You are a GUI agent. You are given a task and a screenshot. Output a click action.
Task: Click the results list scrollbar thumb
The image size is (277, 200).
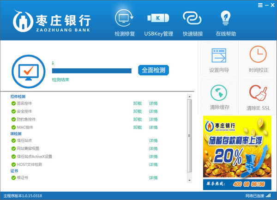click(x=189, y=136)
